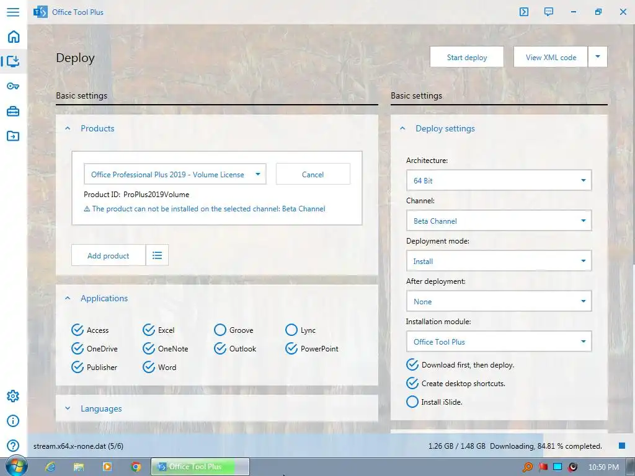Launch Internet Explorer from taskbar
Viewport: 635px width, 476px height.
point(50,467)
